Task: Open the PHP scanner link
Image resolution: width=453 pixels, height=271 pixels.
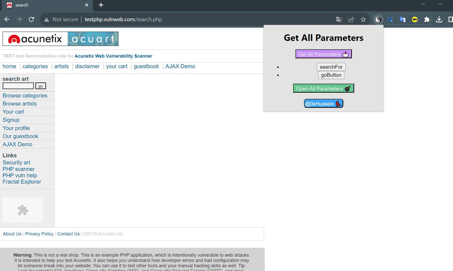Action: tap(18, 169)
